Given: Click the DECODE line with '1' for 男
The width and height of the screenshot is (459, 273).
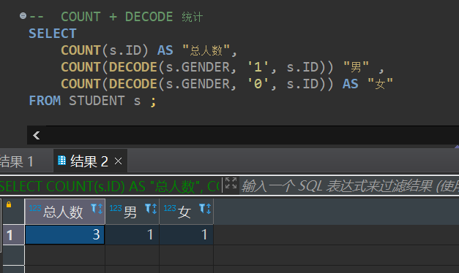Looking at the screenshot, I should coord(223,67).
